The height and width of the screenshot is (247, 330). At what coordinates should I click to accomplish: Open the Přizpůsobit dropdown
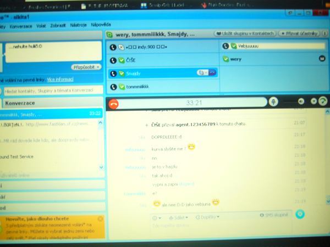[86, 67]
